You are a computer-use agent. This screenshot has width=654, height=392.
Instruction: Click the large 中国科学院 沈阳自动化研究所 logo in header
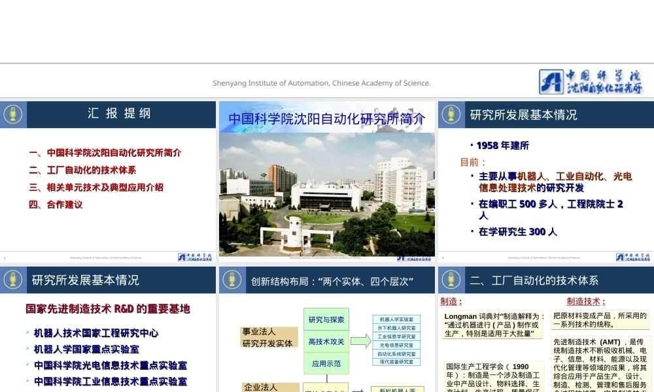(591, 82)
